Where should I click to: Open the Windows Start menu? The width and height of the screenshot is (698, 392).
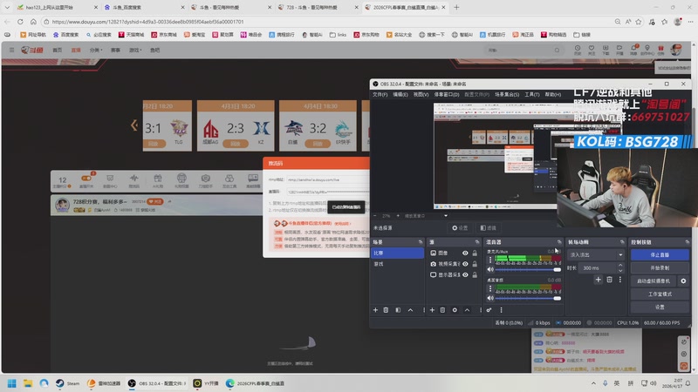tap(12, 383)
